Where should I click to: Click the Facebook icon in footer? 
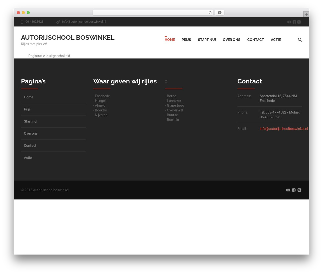click(x=294, y=190)
